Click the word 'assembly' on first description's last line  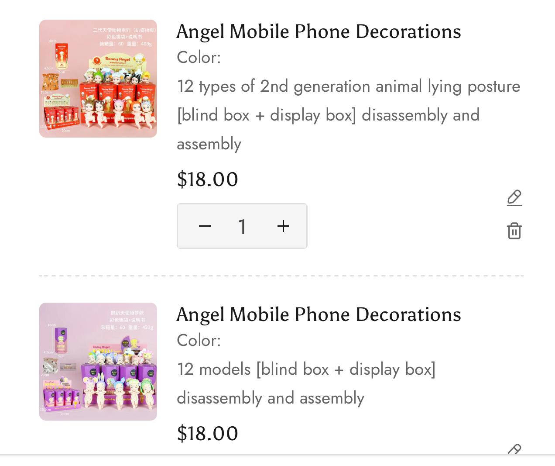coord(209,144)
